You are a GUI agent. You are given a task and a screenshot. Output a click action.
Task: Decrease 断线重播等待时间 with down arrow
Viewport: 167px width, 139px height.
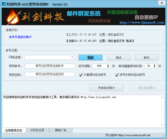[x=154, y=67]
